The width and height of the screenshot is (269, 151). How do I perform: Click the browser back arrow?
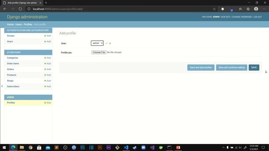pos(5,9)
